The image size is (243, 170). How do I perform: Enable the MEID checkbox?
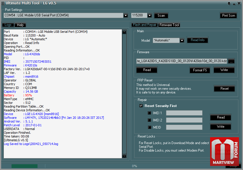[x=149, y=127]
